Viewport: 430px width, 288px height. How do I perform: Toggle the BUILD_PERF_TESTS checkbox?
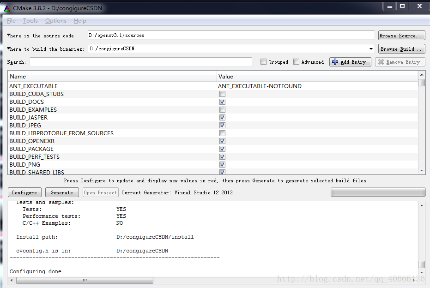[x=222, y=157]
